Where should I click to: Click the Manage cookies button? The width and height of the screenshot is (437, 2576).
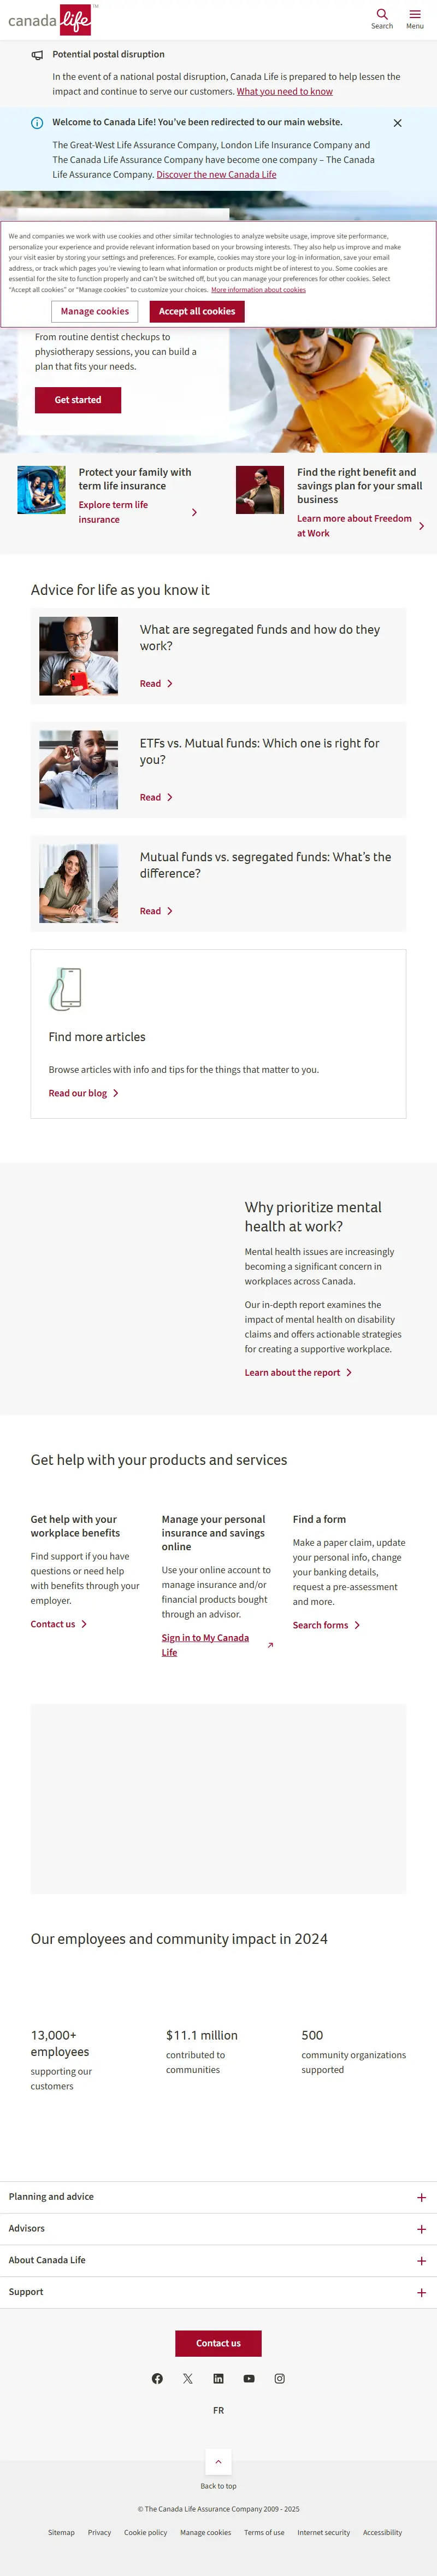point(95,311)
